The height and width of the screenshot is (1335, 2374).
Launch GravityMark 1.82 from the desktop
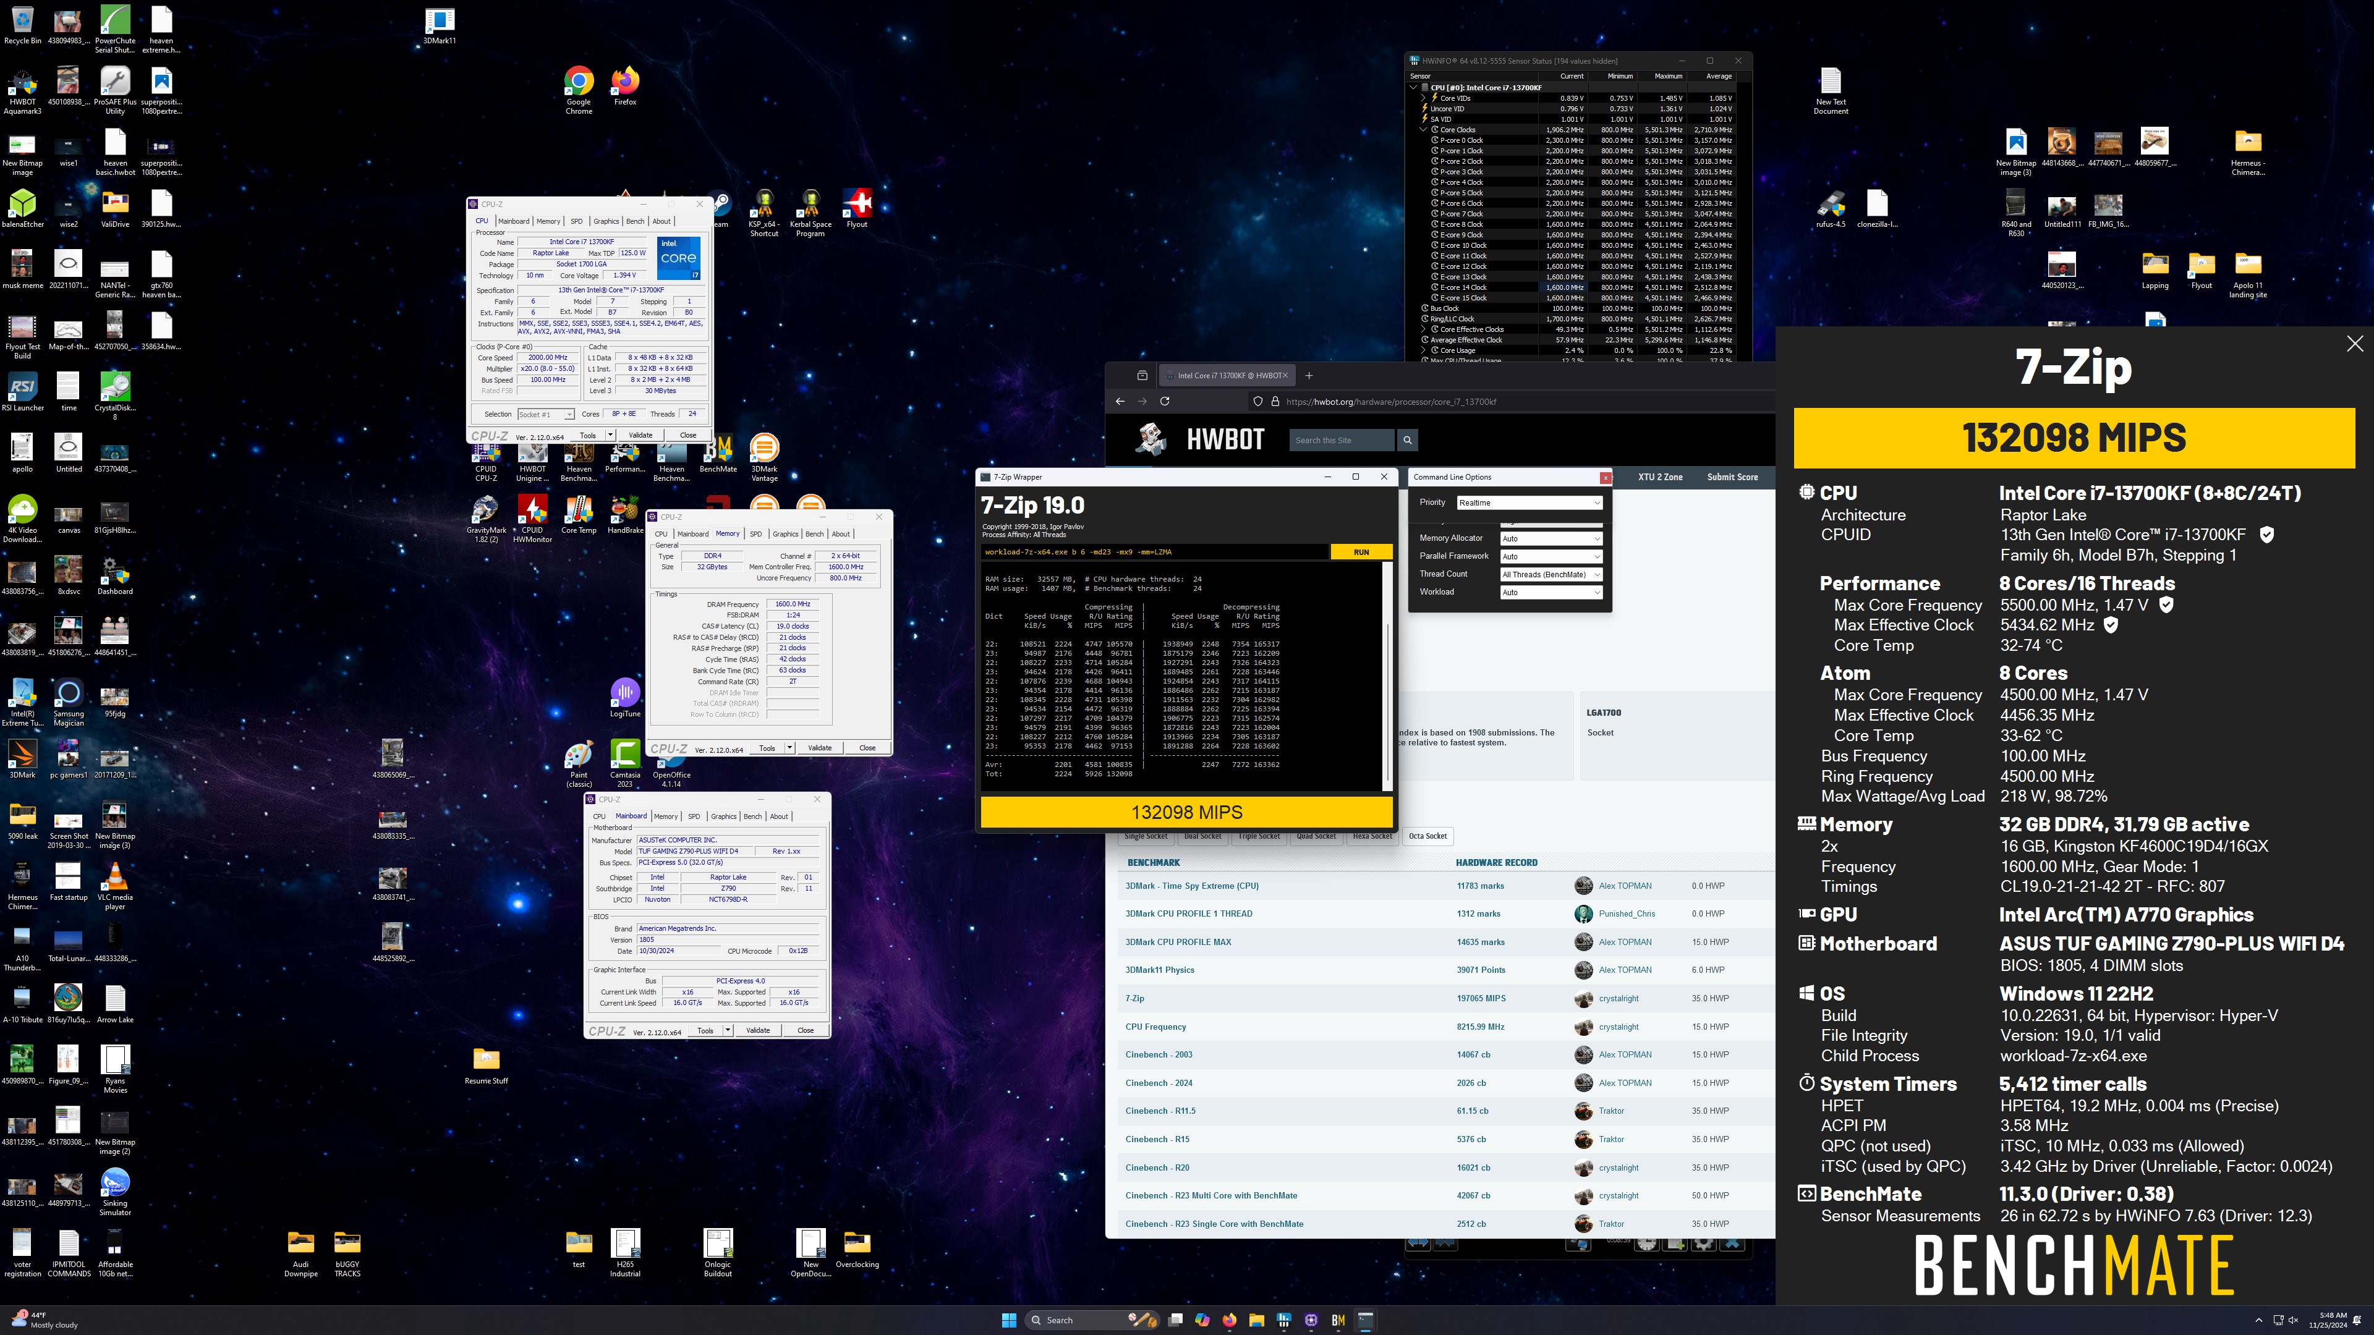[x=486, y=520]
